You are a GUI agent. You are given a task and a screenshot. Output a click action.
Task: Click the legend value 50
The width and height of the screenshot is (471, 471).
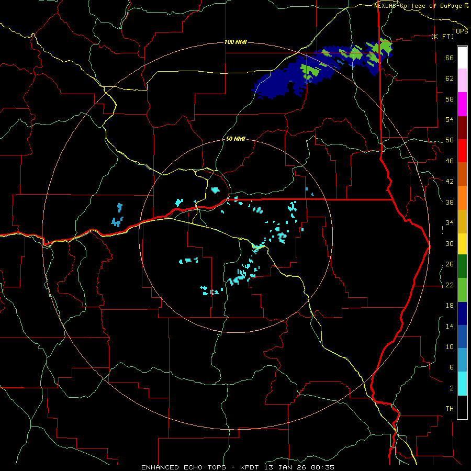(450, 140)
